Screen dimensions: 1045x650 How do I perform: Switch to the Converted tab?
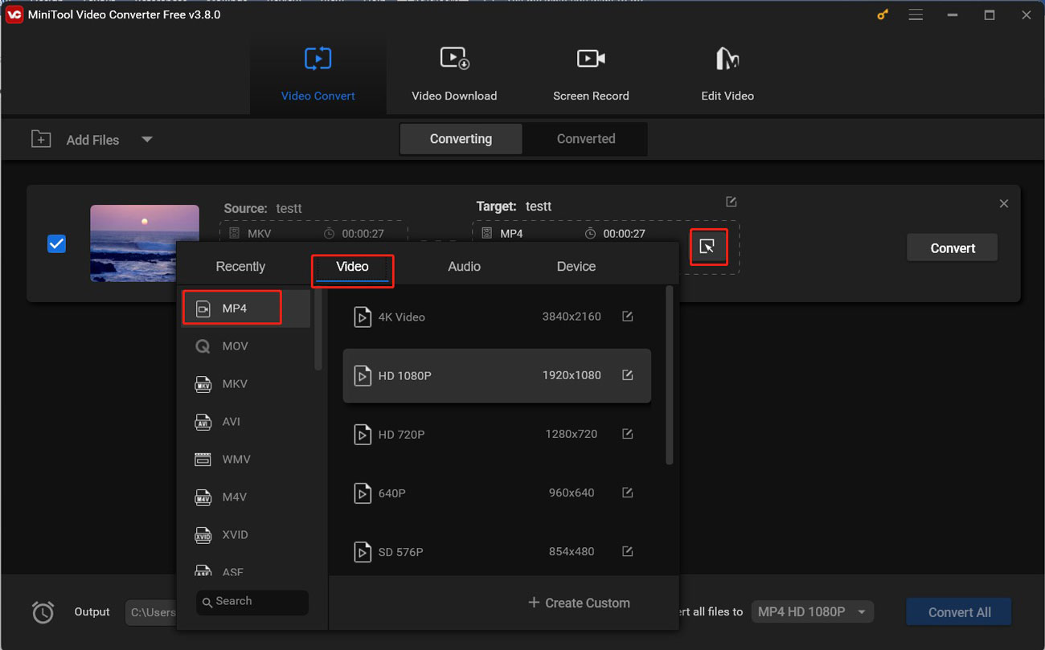coord(586,139)
